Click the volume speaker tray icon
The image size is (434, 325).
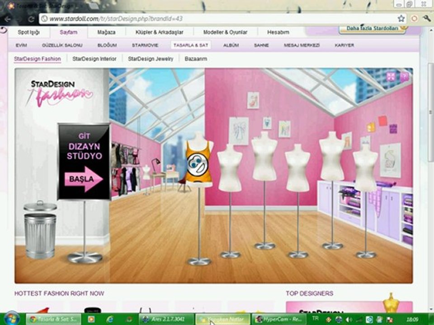click(349, 320)
